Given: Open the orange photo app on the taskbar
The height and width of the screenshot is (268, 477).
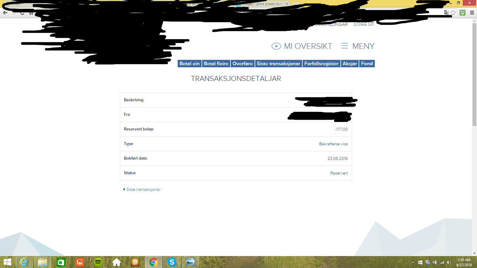Looking at the screenshot, I should point(80,262).
